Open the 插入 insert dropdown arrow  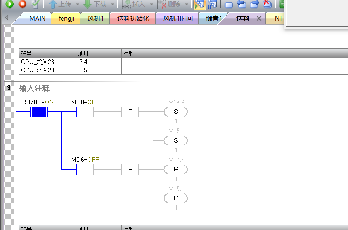click(152, 5)
